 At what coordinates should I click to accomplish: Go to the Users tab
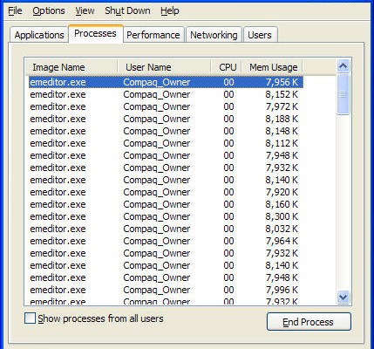click(260, 35)
